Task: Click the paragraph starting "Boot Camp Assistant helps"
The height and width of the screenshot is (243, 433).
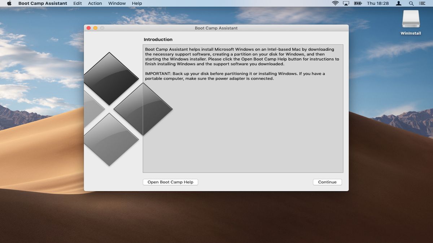Action: point(242,57)
